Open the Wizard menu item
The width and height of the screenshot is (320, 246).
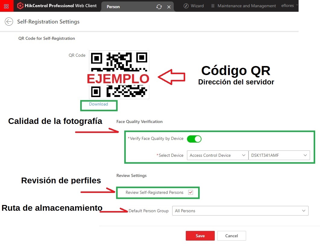pos(197,6)
